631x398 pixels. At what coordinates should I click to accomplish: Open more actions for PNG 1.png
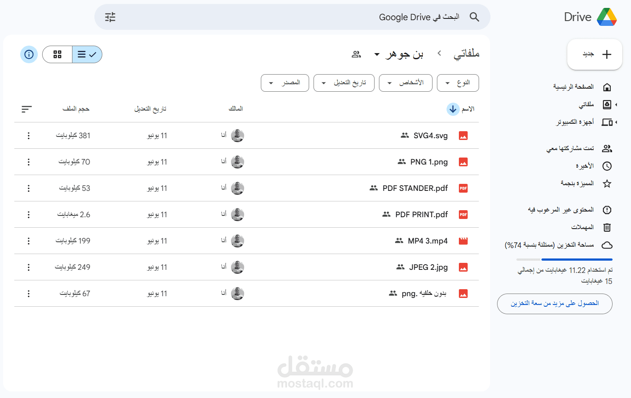pos(29,162)
